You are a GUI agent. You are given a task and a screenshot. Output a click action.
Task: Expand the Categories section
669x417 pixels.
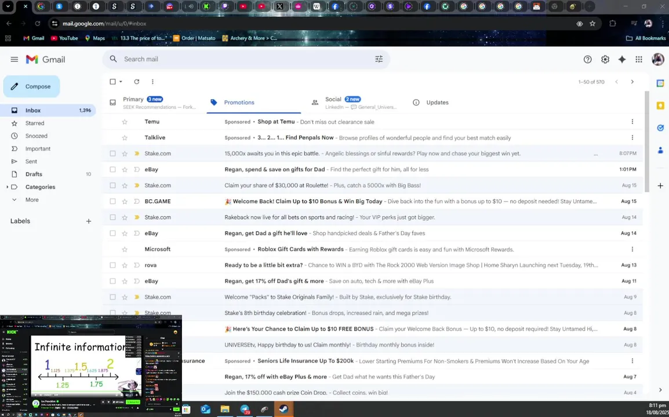[8, 186]
